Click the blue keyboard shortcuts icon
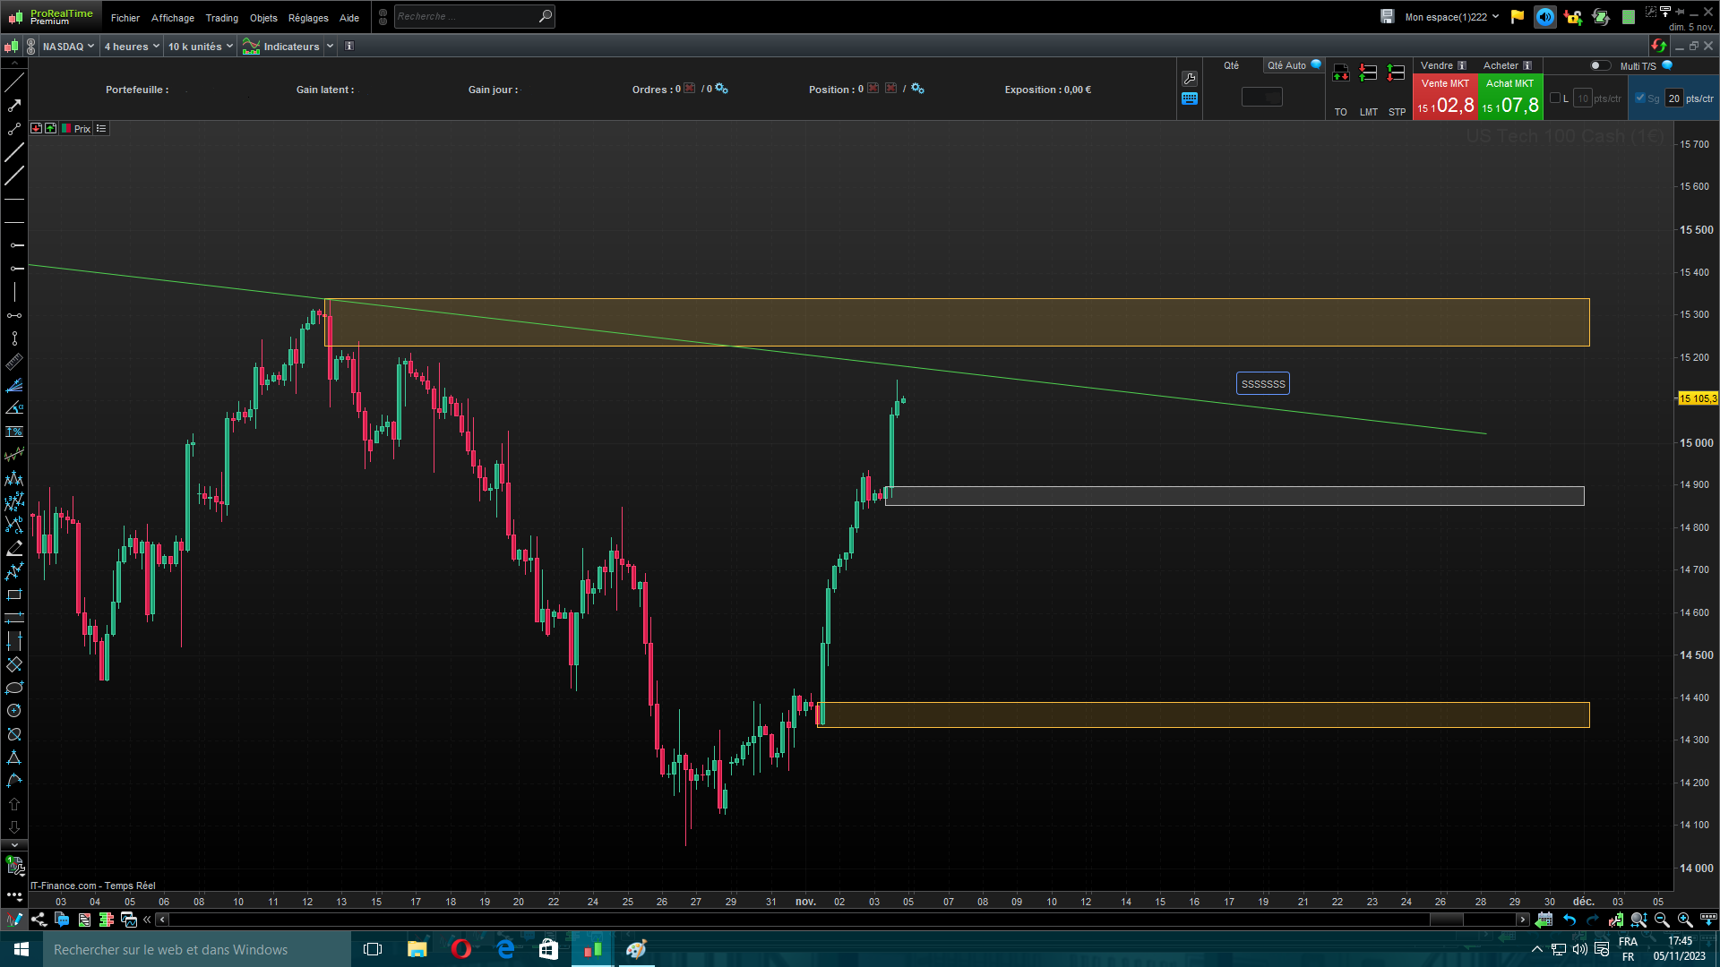 (1190, 99)
